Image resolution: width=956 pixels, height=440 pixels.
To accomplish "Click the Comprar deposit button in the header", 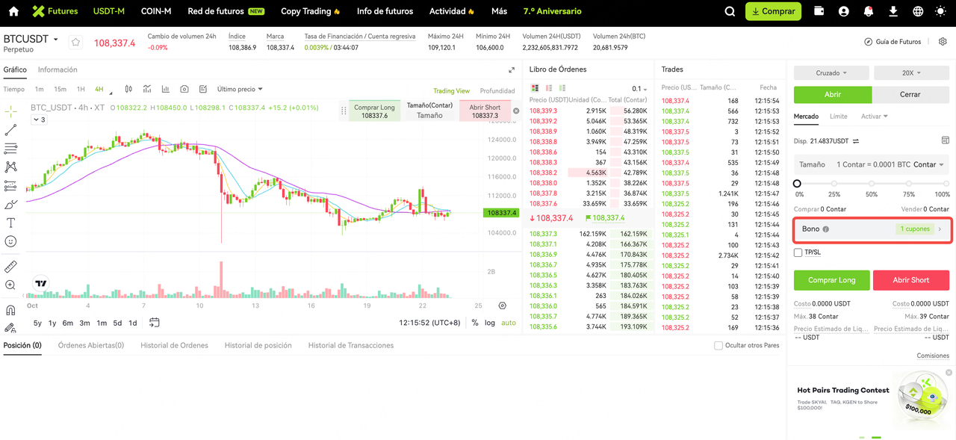I will click(x=773, y=11).
